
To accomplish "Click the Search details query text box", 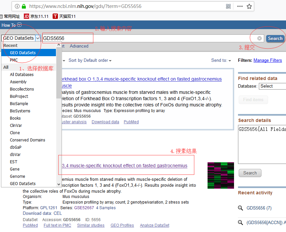I will click(x=262, y=144).
